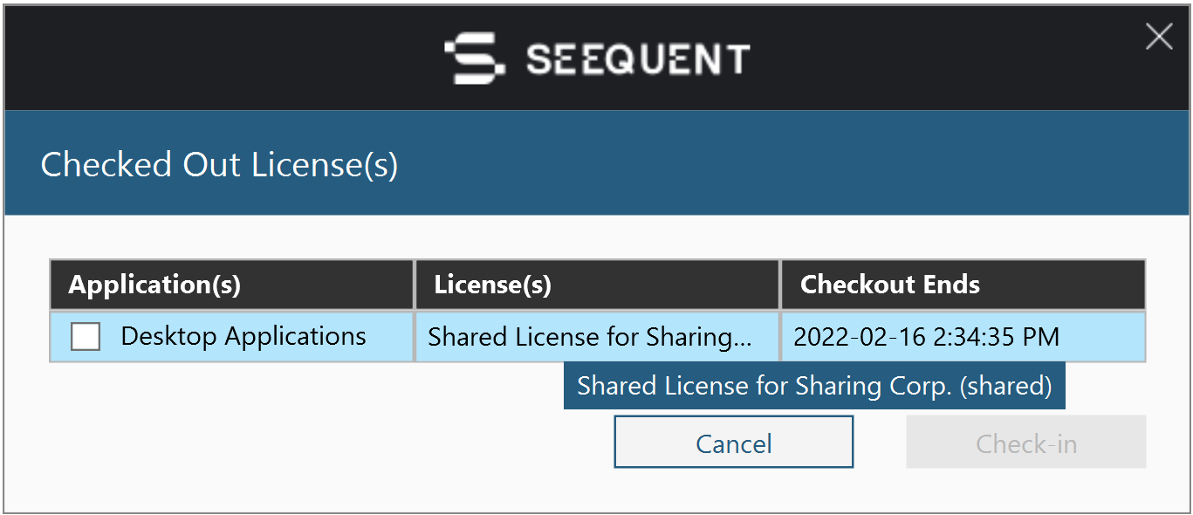This screenshot has width=1193, height=515.
Task: Select the Desktop Applications row label
Action: coord(243,336)
